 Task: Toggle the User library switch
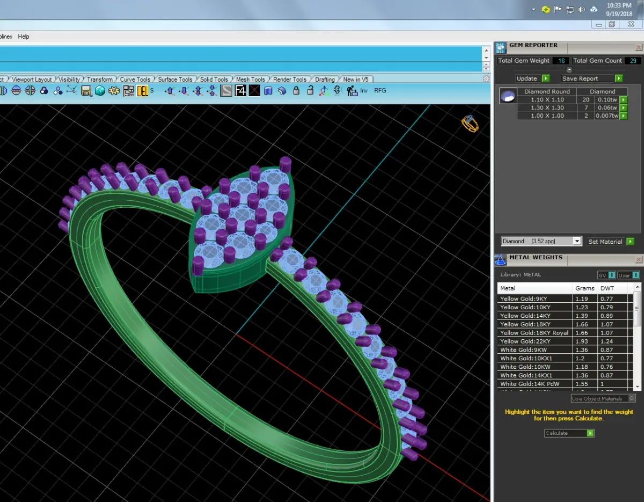point(628,275)
